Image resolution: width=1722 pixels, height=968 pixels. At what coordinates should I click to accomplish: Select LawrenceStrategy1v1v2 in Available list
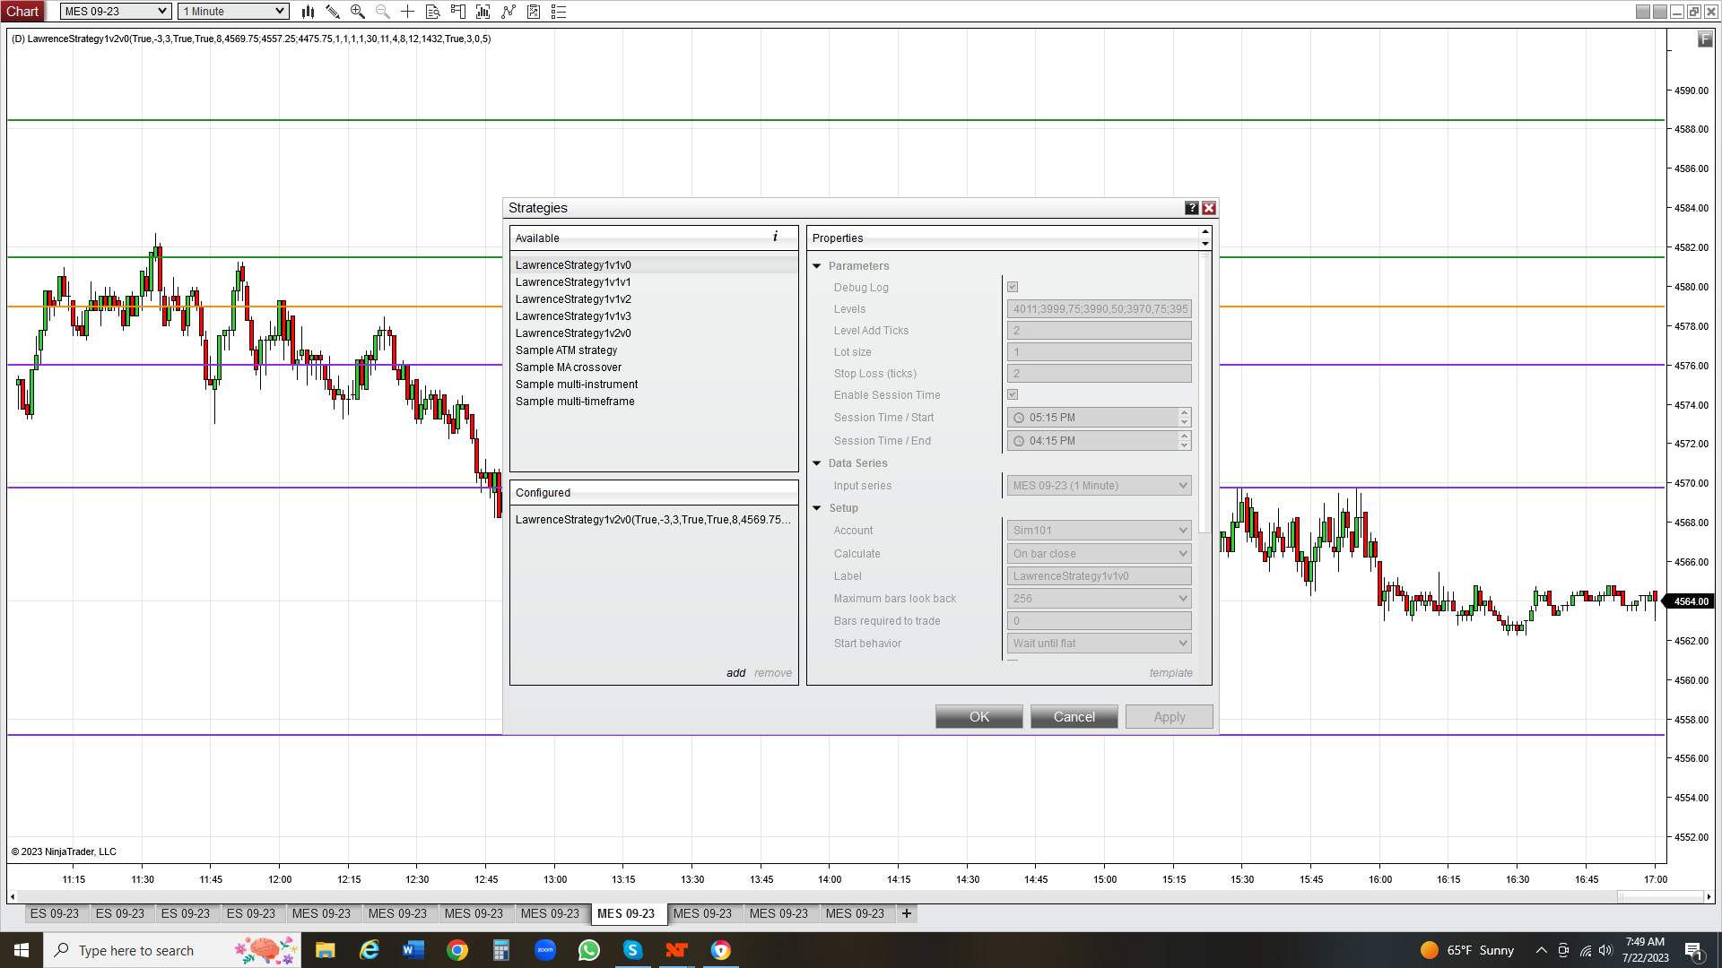click(573, 299)
